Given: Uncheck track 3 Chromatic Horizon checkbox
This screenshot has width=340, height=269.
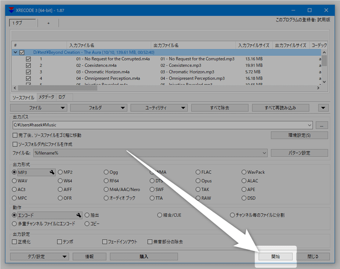Looking at the screenshot, I should click(28, 72).
